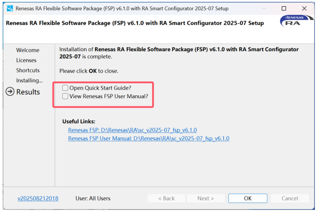The image size is (317, 212).
Task: Check View Renesas FSP User Manual option
Action: pyautogui.click(x=65, y=96)
